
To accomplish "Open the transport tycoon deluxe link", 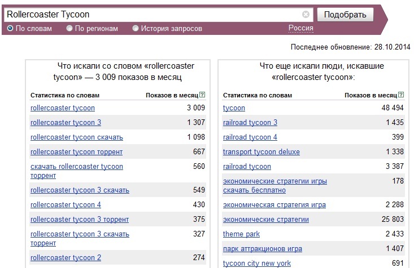I will tap(262, 152).
